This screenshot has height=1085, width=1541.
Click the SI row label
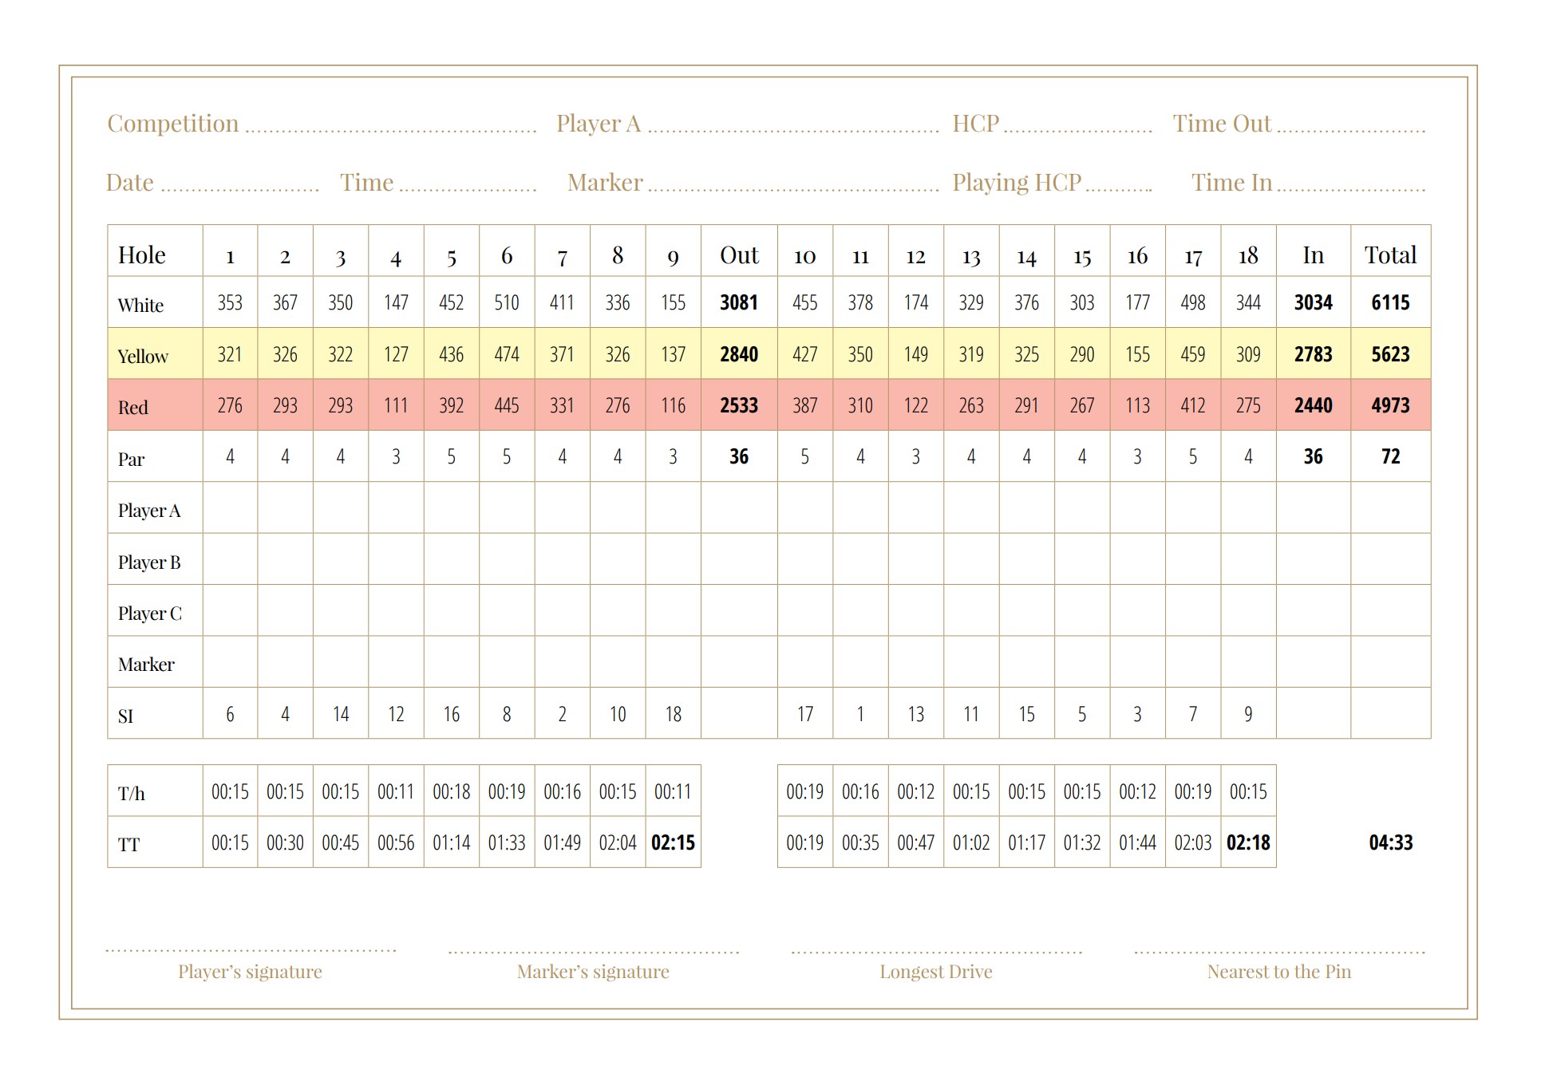tap(126, 716)
